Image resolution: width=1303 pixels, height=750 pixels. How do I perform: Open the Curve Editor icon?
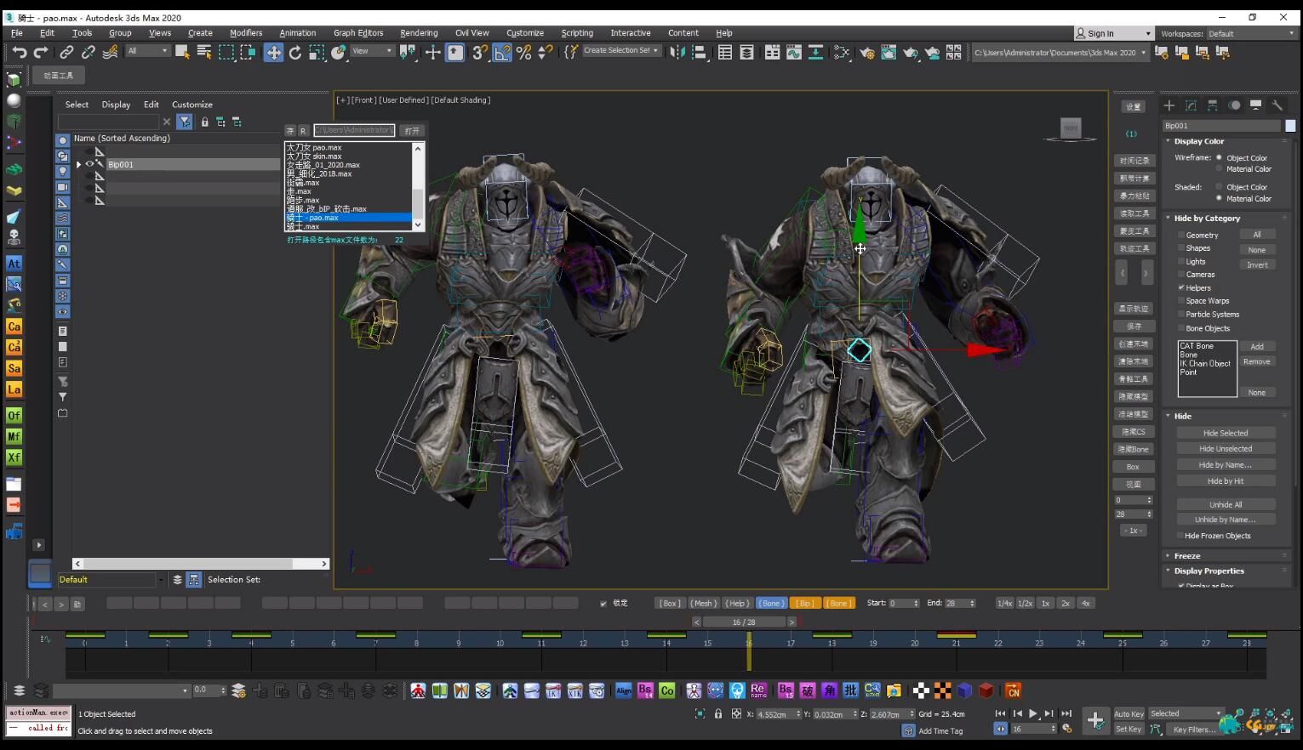[794, 53]
